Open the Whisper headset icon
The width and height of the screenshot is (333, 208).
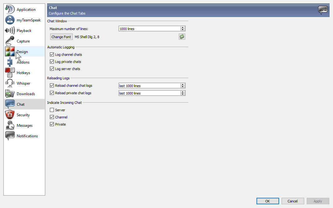10,83
